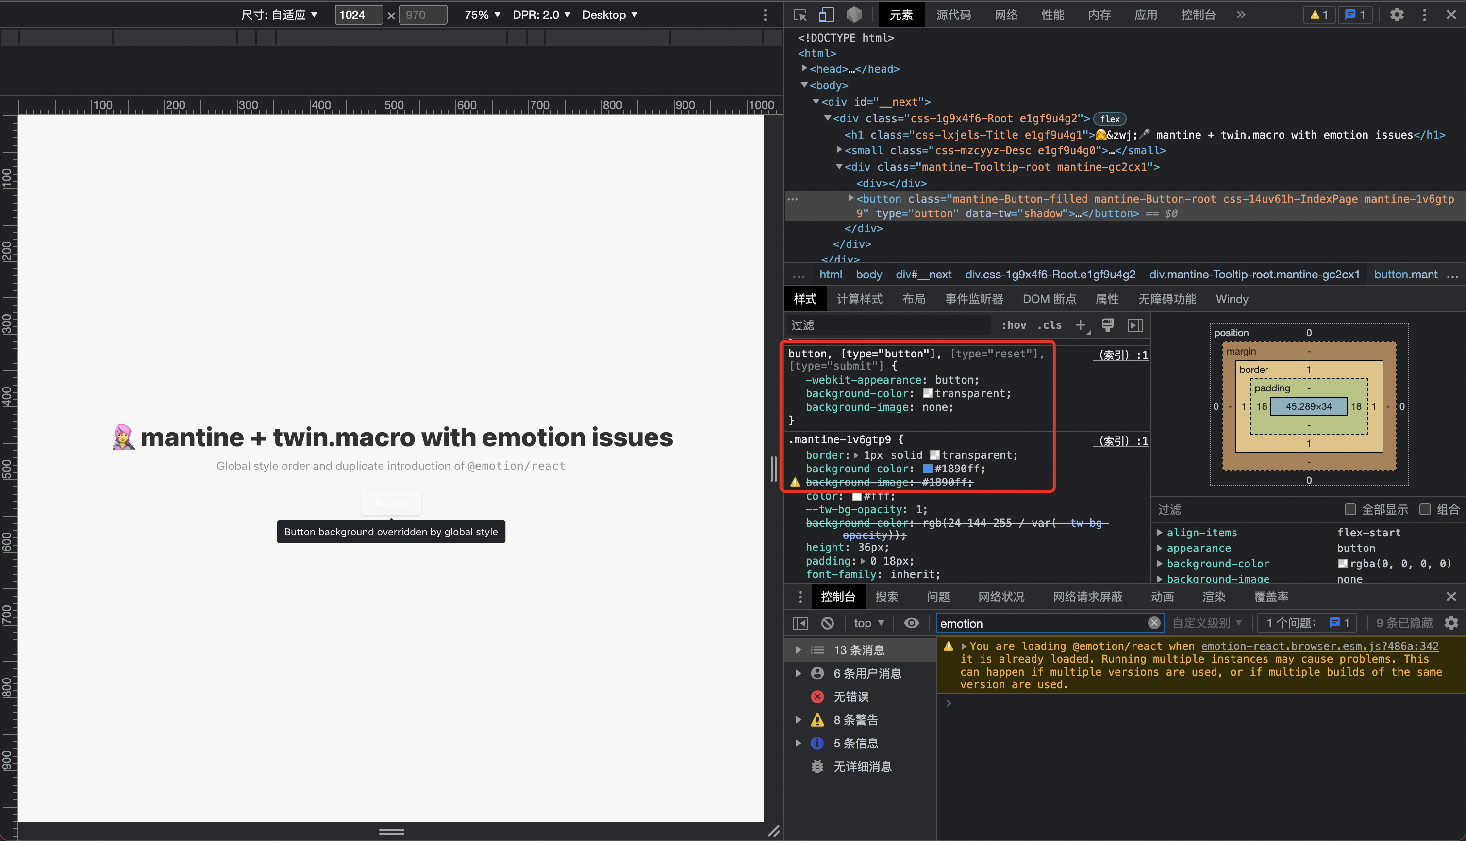Click the warnings count badge
Screen dimensions: 1466x841
tap(1319, 15)
